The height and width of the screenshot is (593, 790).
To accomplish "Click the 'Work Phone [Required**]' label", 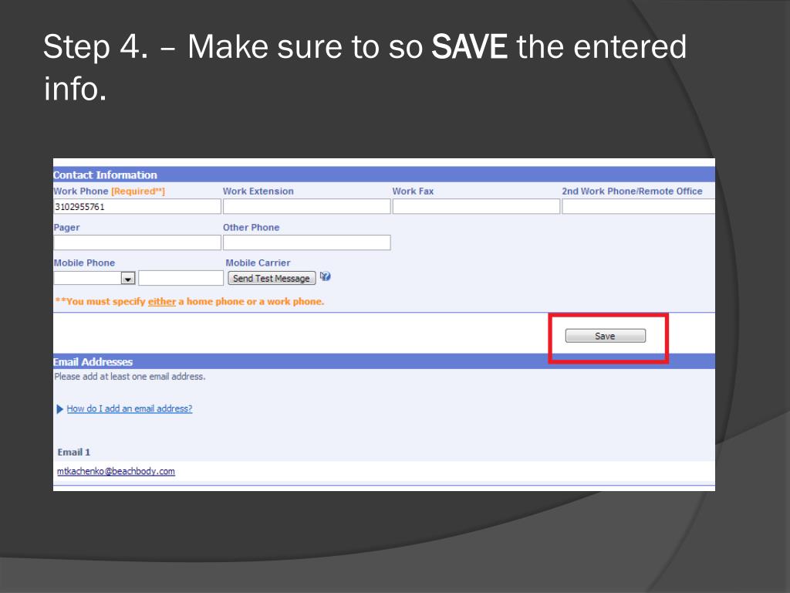I will (x=110, y=191).
